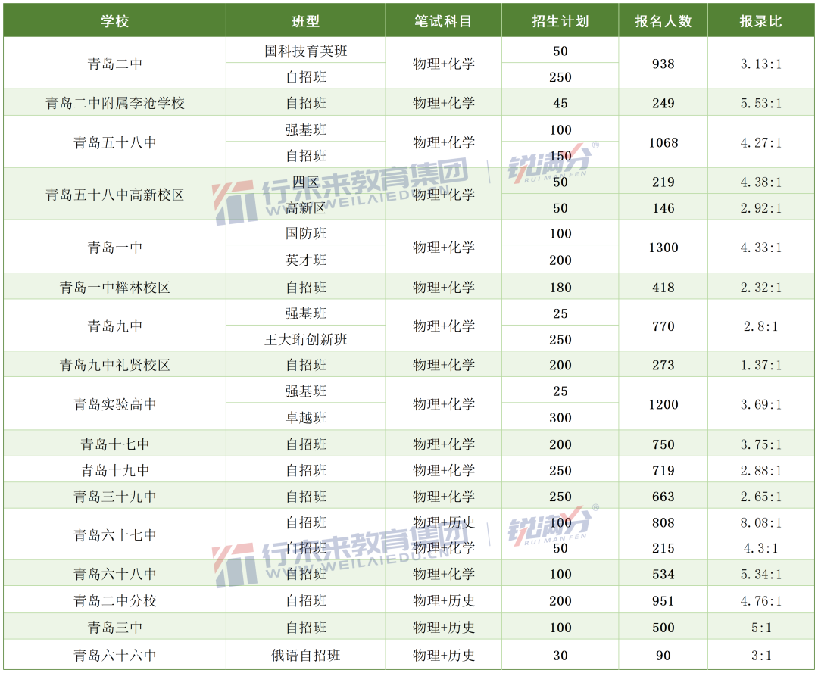Image resolution: width=818 pixels, height=673 pixels.
Task: Select the 青岛六十八中 school cell
Action: [115, 574]
